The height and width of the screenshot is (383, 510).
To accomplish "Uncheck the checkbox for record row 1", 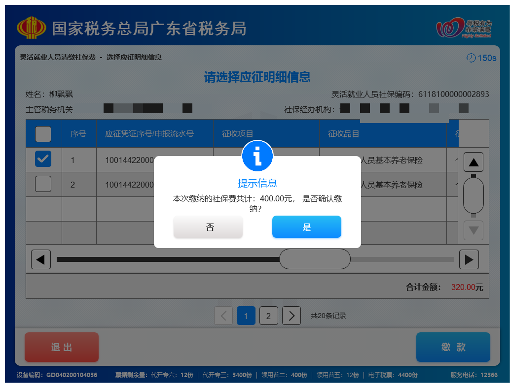I will [43, 160].
